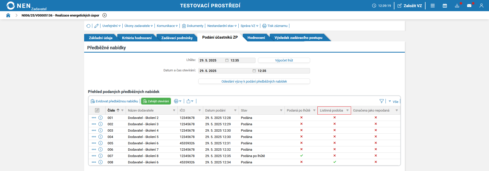Click the pencil edit icon

point(96,26)
